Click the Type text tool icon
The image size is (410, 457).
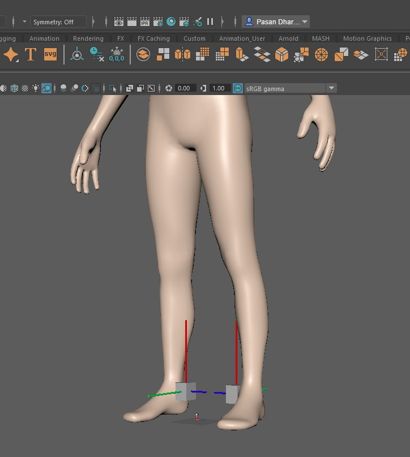(31, 54)
